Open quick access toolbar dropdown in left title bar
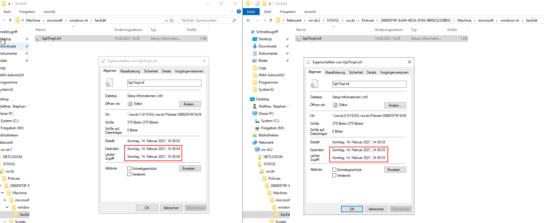The height and width of the screenshot is (223, 544). pyautogui.click(x=9, y=4)
